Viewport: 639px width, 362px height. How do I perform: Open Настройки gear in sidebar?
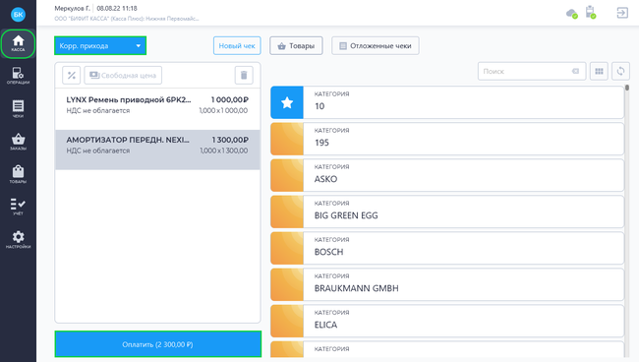click(18, 240)
